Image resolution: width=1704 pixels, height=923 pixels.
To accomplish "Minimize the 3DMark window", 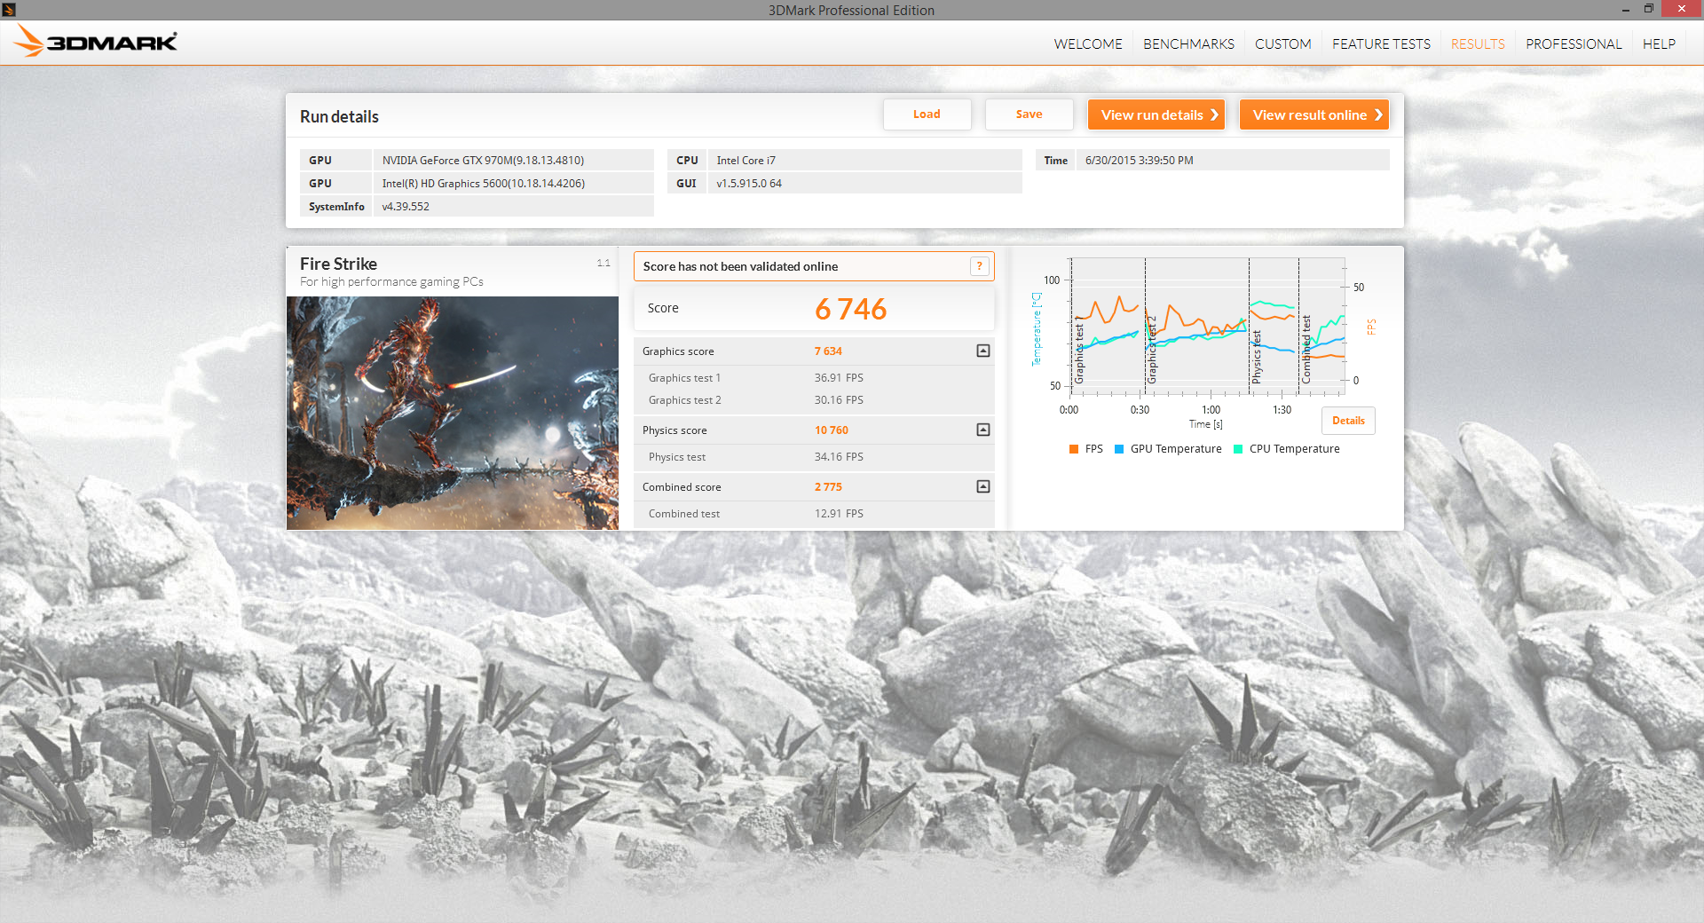I will (1625, 10).
